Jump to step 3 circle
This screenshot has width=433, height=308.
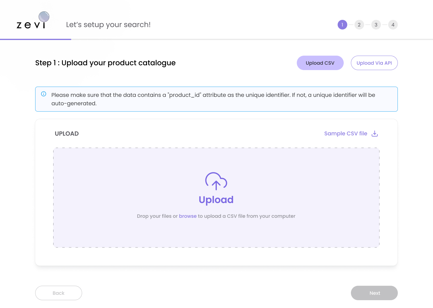(x=376, y=25)
